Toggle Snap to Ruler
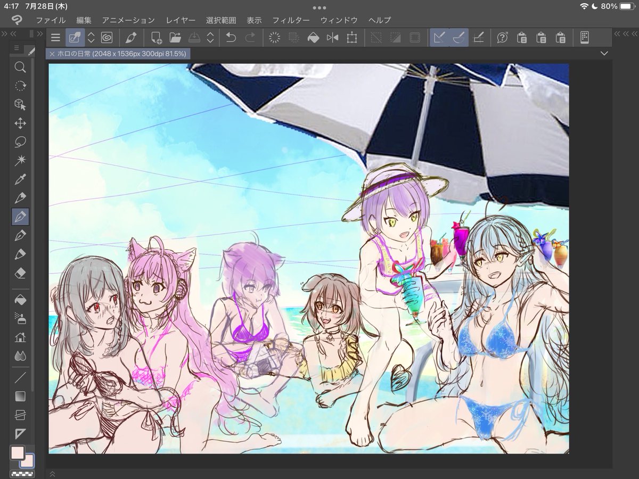 [439, 37]
